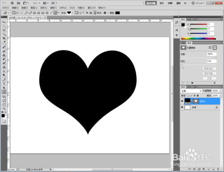Toggle lock position in Layers

click(194, 96)
